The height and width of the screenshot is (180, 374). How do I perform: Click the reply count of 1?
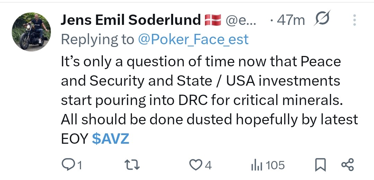(x=79, y=165)
